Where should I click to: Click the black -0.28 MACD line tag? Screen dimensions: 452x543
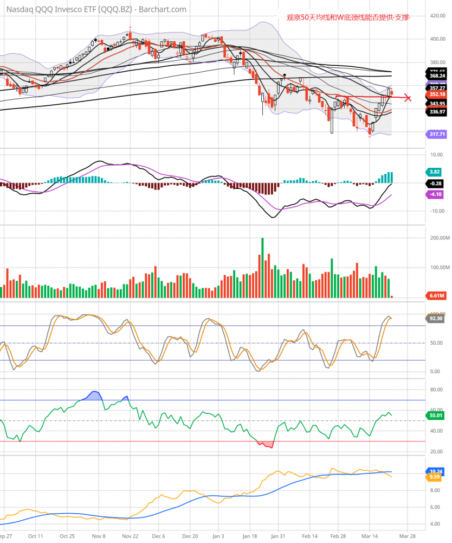point(422,184)
